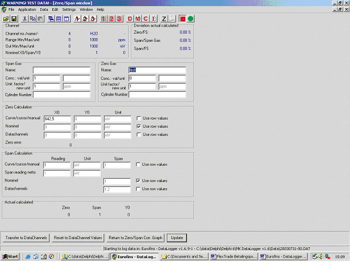Viewport: 350px width, 262px height.
Task: Click the red M toolbar icon
Action: [138, 18]
